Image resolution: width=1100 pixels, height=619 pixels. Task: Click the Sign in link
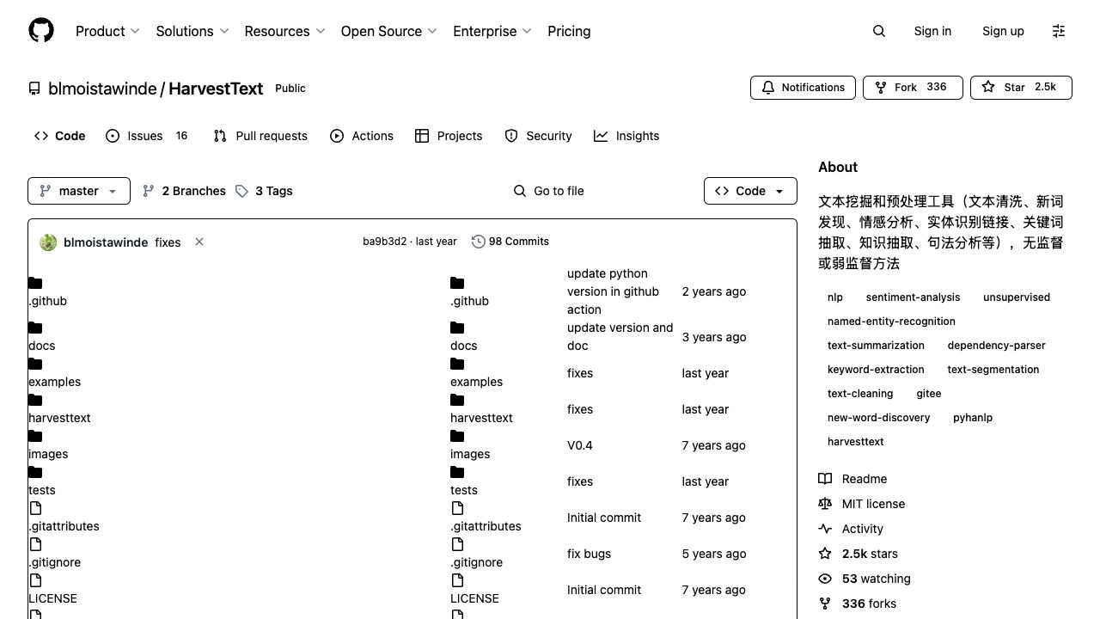(932, 31)
